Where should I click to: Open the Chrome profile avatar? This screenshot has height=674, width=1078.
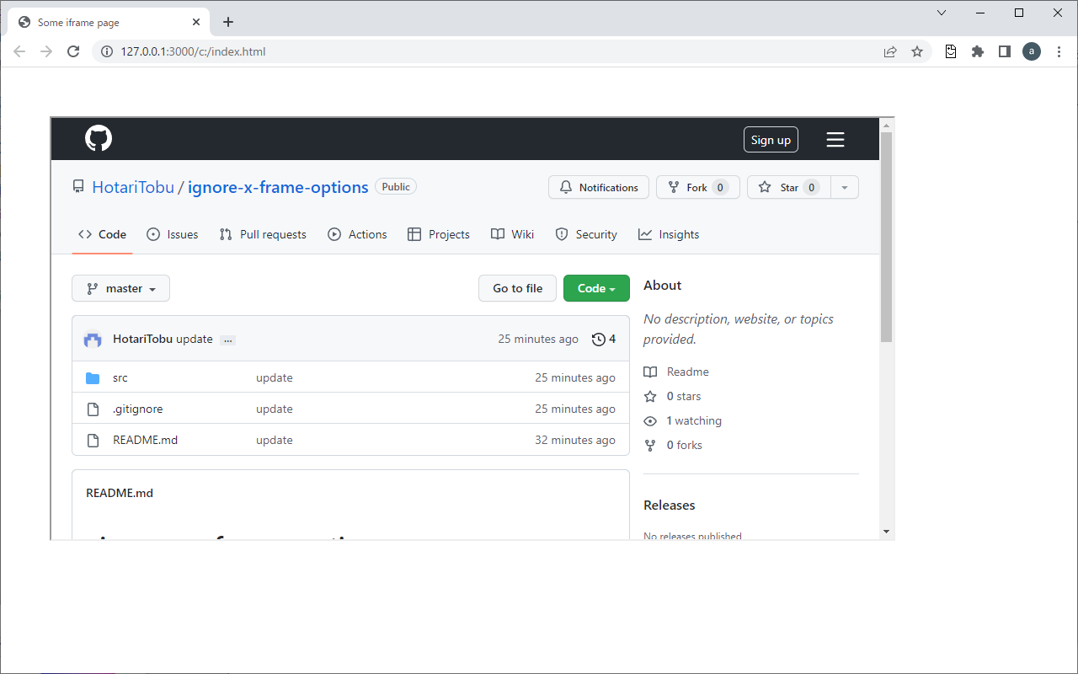click(1032, 51)
